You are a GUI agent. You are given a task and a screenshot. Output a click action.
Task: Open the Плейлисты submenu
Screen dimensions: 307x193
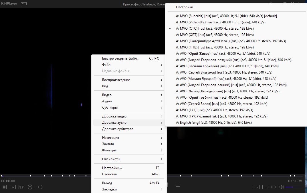tap(129, 159)
